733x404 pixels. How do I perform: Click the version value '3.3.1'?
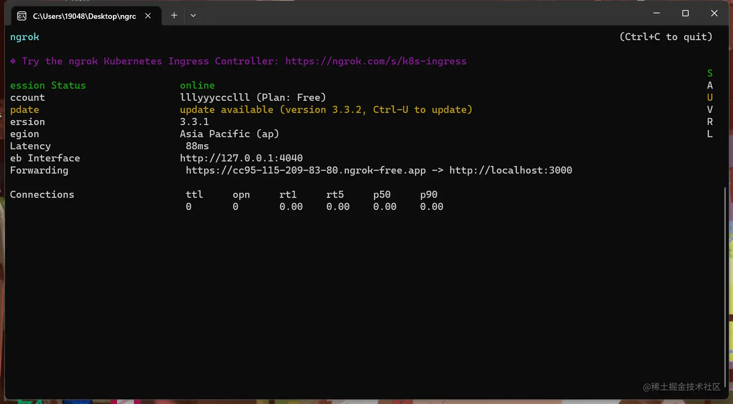pyautogui.click(x=194, y=122)
